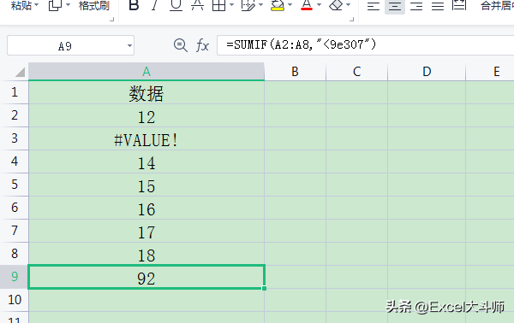514x323 pixels.
Task: Click the draw border pencil icon
Action: (x=248, y=5)
